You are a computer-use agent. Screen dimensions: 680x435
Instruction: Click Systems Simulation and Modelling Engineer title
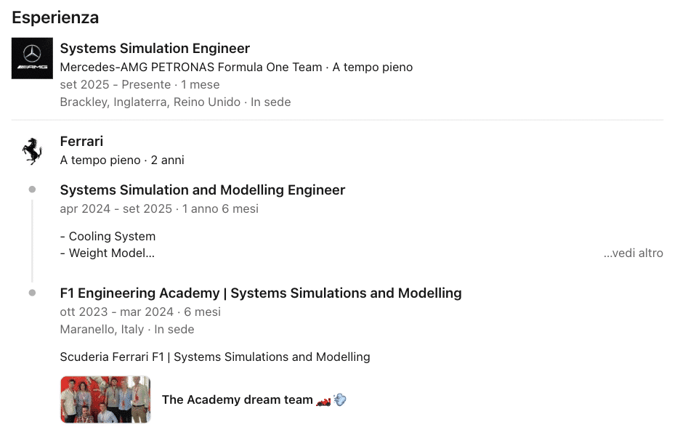coord(202,190)
